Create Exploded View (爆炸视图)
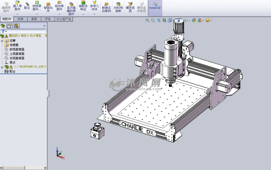Image resolution: width=271 pixels, height=170 pixels. click(x=130, y=7)
